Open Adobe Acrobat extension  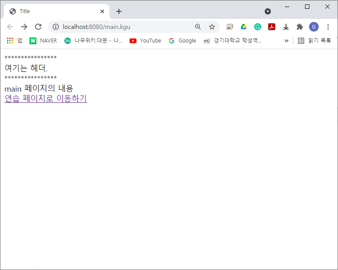[272, 27]
